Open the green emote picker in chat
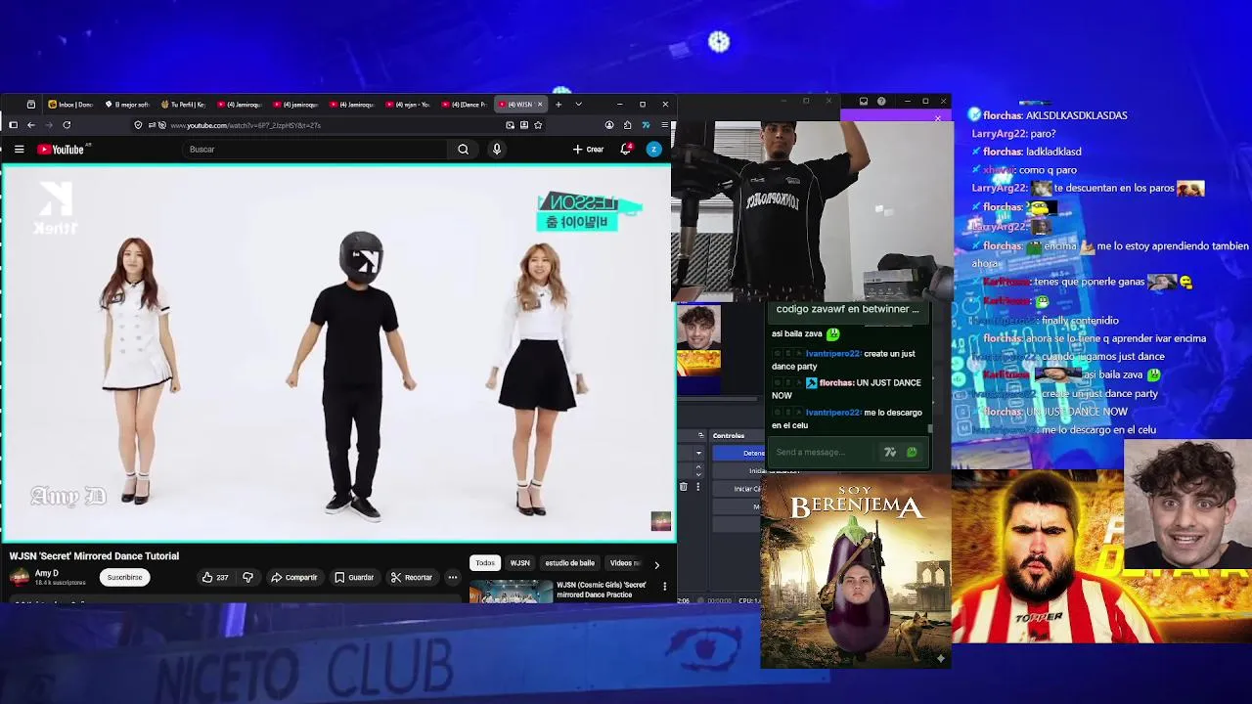 (x=912, y=453)
